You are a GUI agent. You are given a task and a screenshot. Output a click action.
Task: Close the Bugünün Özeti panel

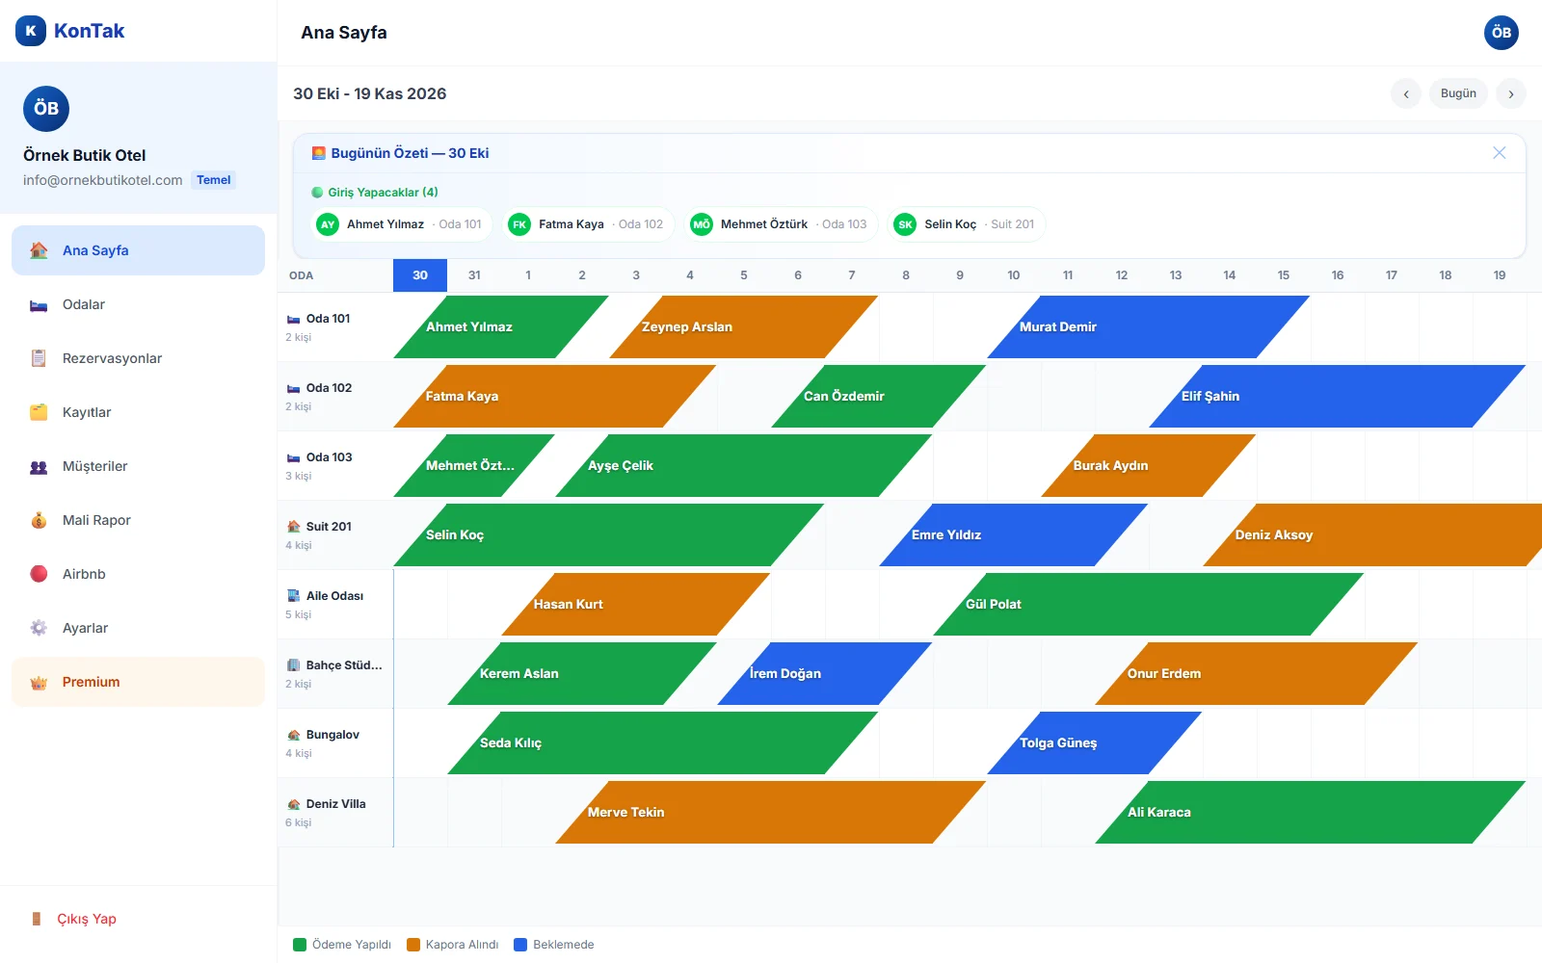(x=1500, y=153)
